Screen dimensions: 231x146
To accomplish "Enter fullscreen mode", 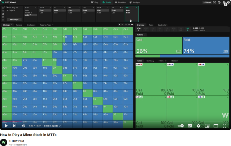I will point(225,126).
